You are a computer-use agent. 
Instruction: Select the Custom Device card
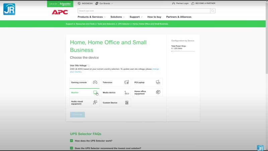[x=116, y=103]
